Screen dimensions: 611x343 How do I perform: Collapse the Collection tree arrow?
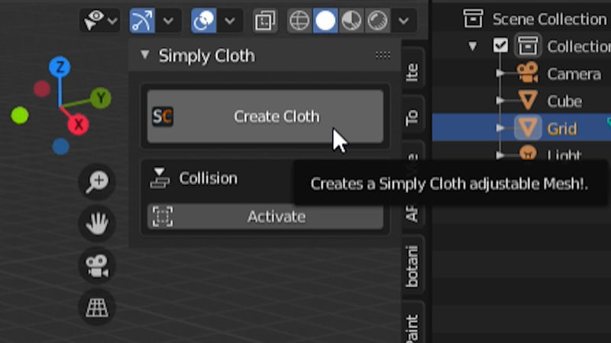coord(473,46)
